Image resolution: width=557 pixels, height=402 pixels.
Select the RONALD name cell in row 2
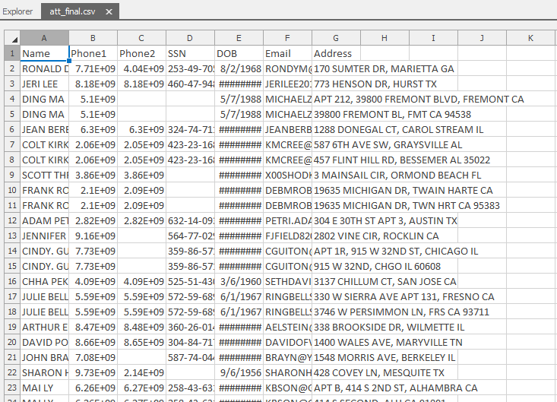[44, 68]
